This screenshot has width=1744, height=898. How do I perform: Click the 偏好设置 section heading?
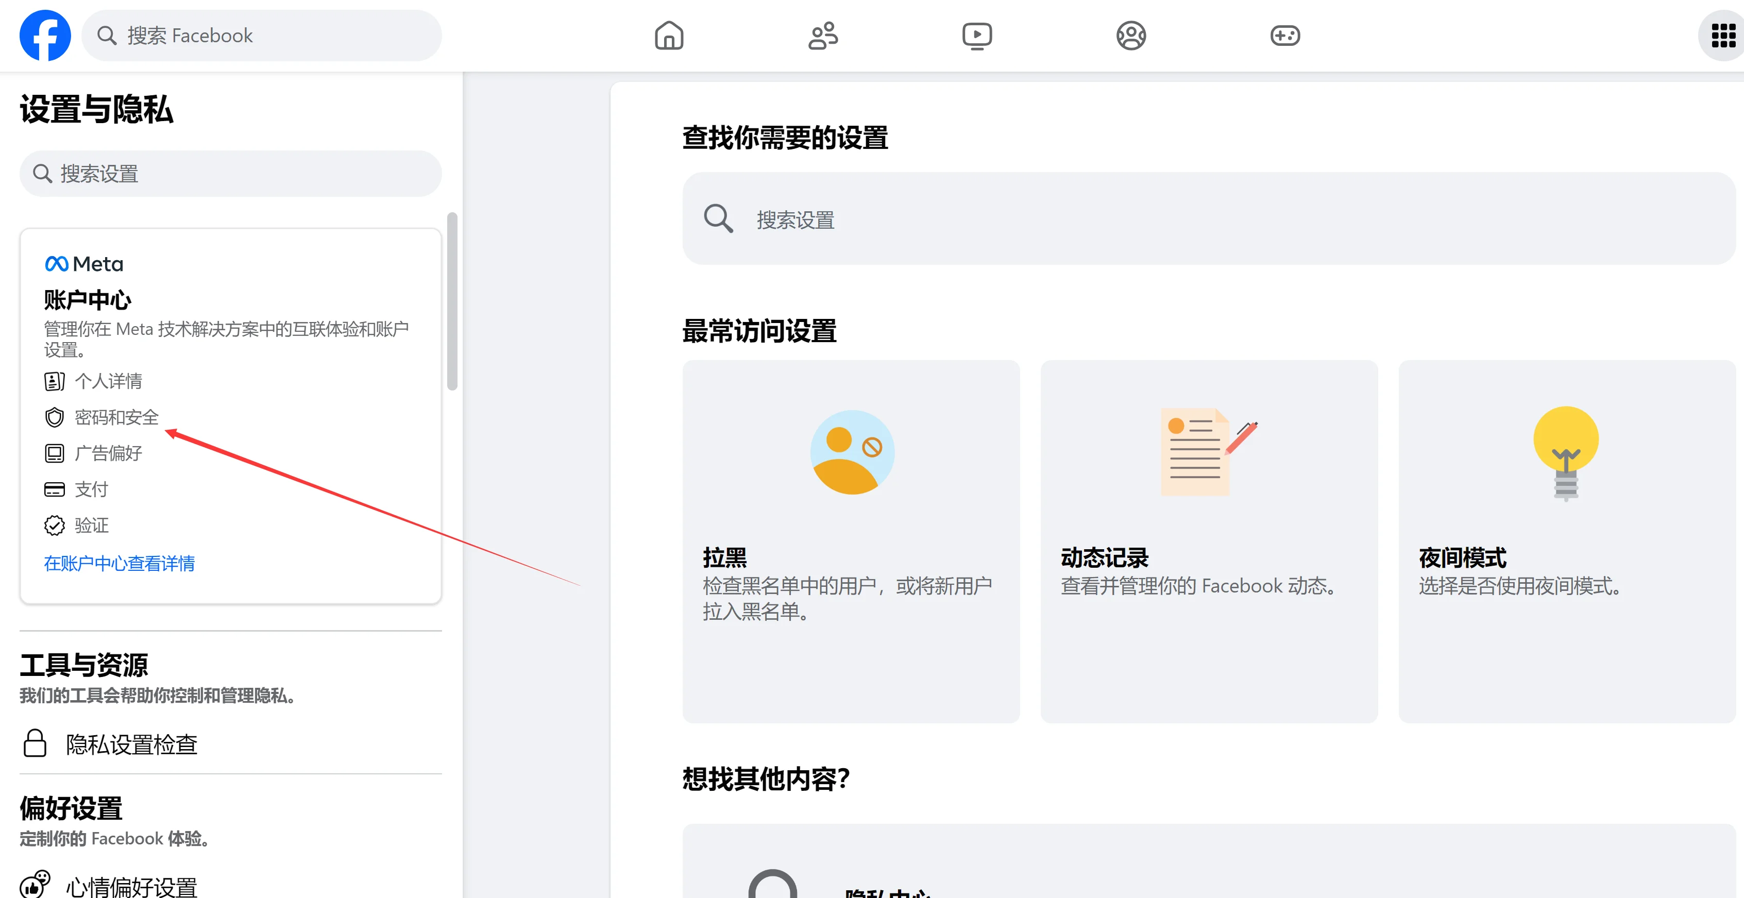(x=71, y=807)
